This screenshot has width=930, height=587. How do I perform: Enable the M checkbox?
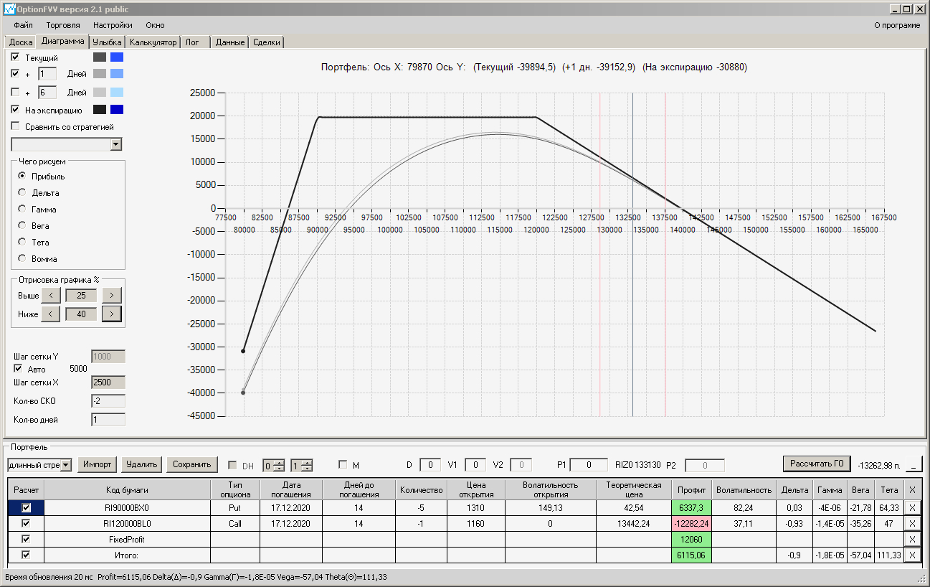343,465
